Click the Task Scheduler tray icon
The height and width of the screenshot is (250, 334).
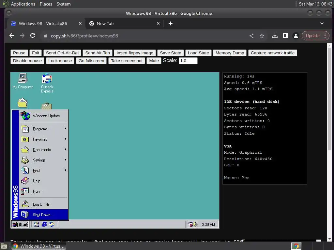coord(190,224)
